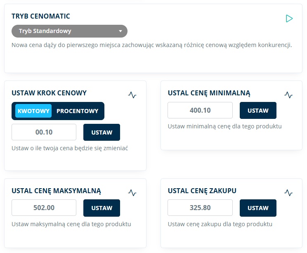Click pulse icon in Ustaw Krok Cenowy card
307x253 pixels.
point(132,95)
